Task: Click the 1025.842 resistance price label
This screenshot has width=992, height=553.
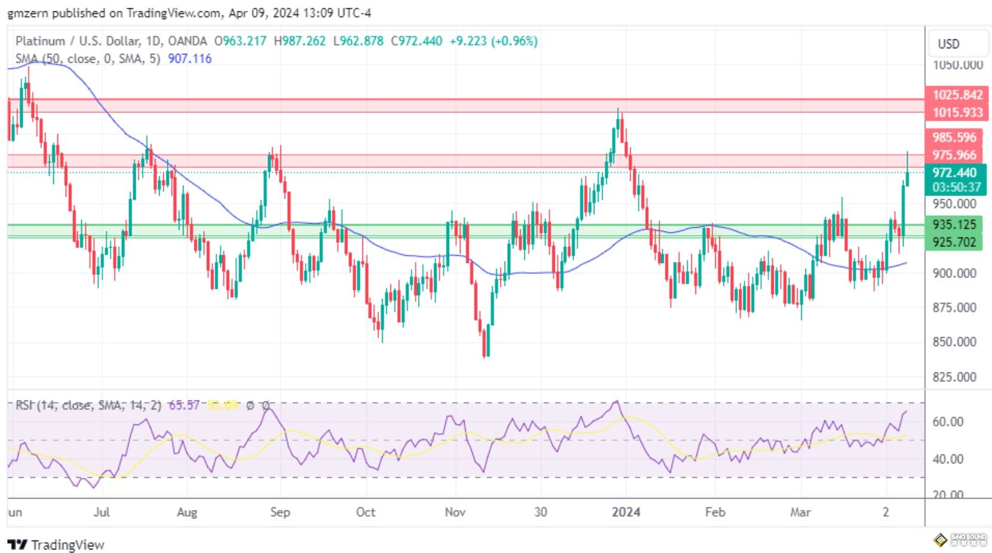Action: pos(957,95)
